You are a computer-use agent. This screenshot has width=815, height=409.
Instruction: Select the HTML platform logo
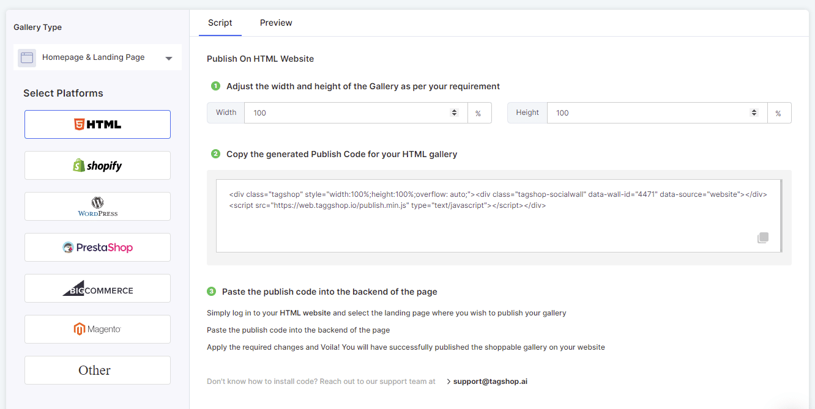coord(97,125)
